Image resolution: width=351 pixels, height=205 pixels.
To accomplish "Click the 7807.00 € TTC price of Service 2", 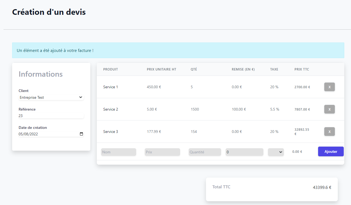I will click(302, 109).
